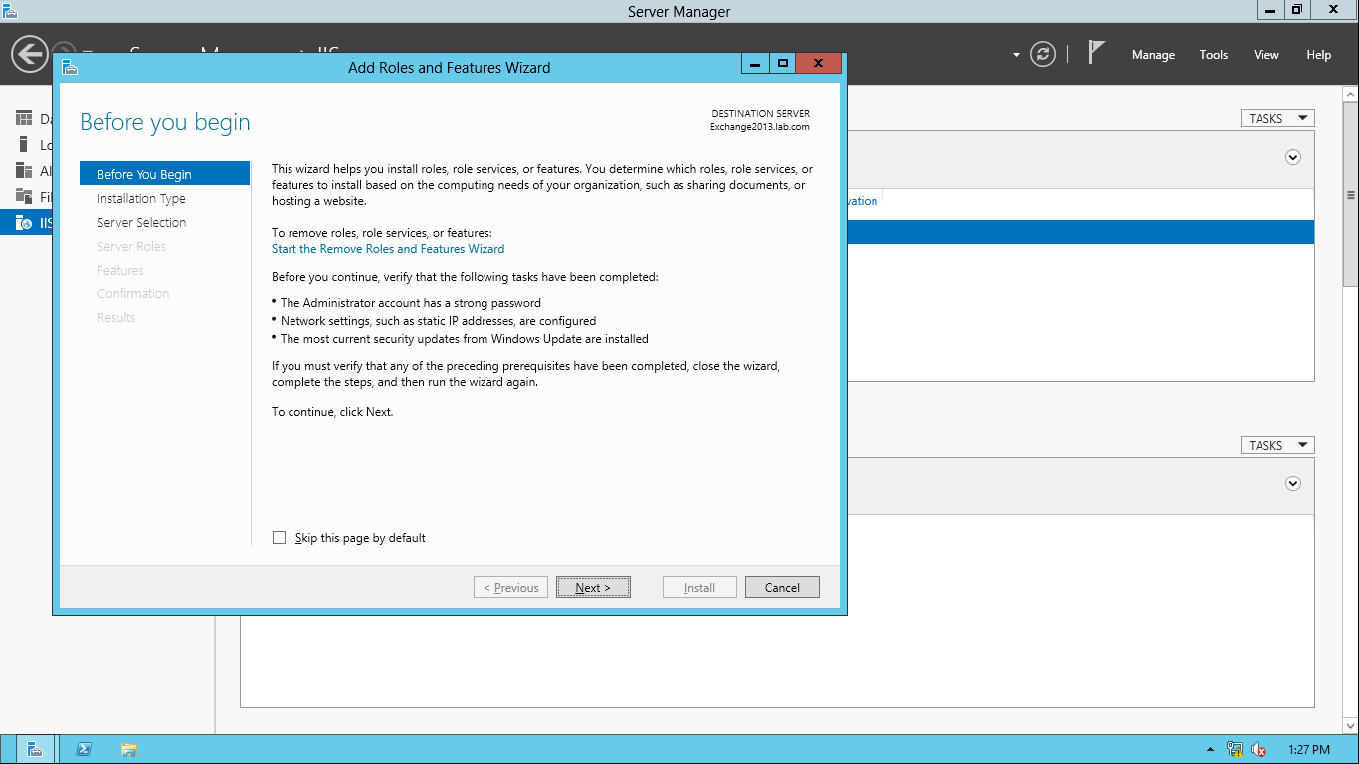Click the Exchange2013.lab.com destination server text
This screenshot has height=764, width=1359.
(x=759, y=127)
